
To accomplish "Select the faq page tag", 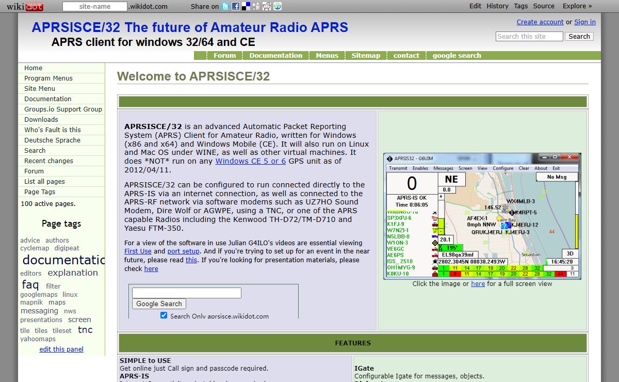I will click(x=30, y=284).
